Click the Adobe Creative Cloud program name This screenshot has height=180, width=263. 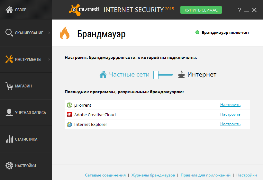[95, 115]
